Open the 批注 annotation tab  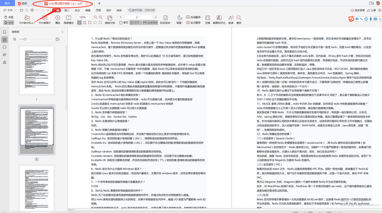(x=77, y=10)
